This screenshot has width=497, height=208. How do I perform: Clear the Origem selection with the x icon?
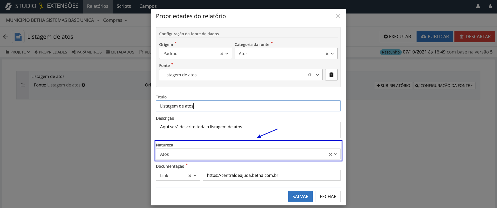(221, 54)
